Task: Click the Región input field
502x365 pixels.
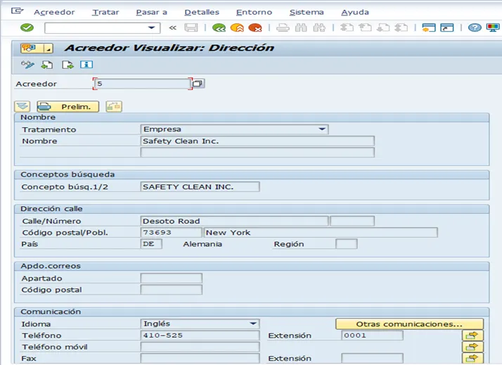Action: click(x=347, y=244)
